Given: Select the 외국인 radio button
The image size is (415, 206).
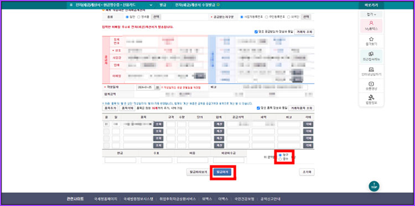Looking at the screenshot, I should [288, 17].
